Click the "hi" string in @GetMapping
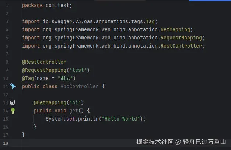231x150 pixels. (75, 102)
